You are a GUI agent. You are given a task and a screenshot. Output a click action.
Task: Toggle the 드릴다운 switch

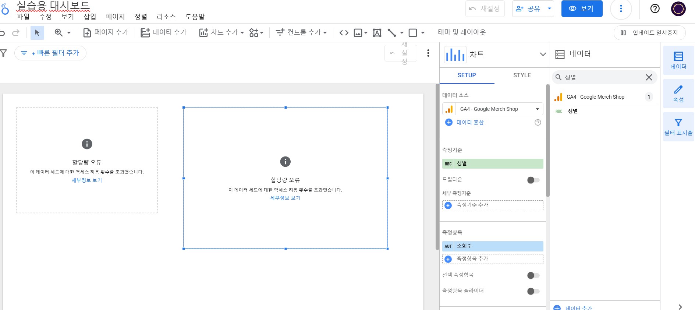pyautogui.click(x=533, y=180)
